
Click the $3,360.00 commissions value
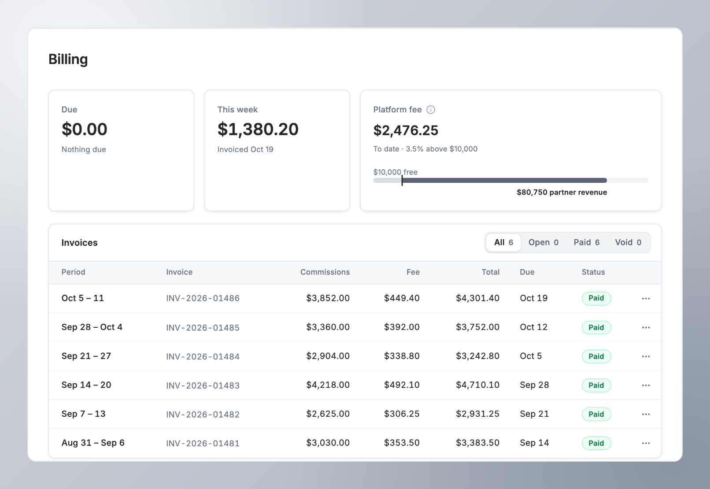point(328,327)
